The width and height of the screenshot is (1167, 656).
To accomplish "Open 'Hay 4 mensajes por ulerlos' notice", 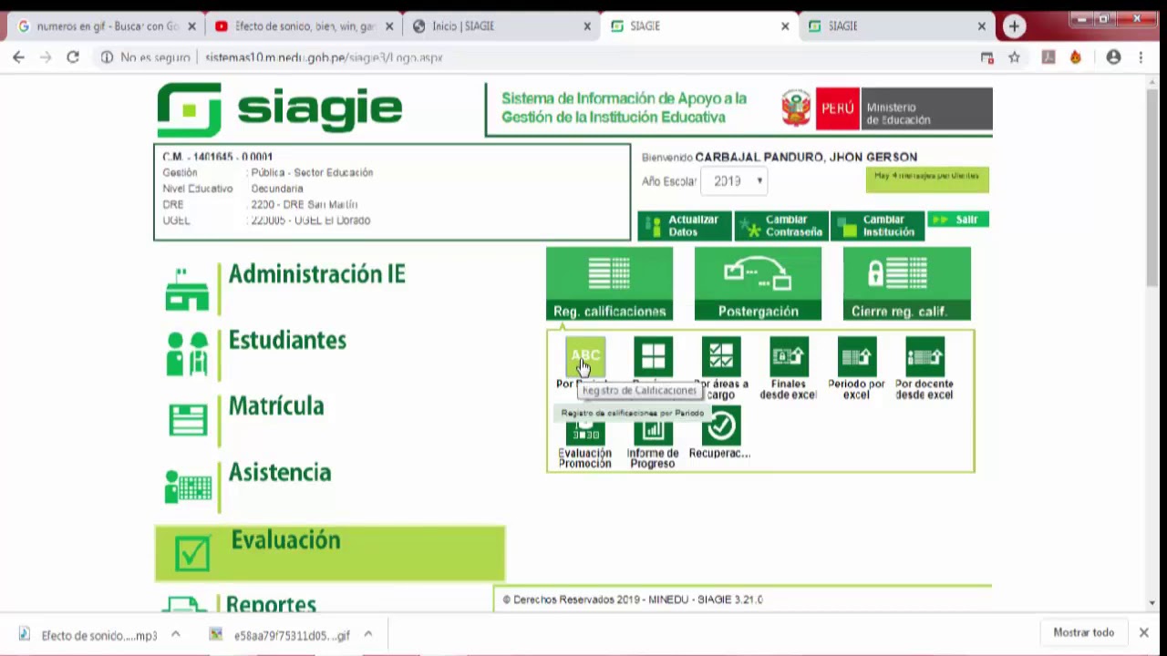I will click(927, 179).
